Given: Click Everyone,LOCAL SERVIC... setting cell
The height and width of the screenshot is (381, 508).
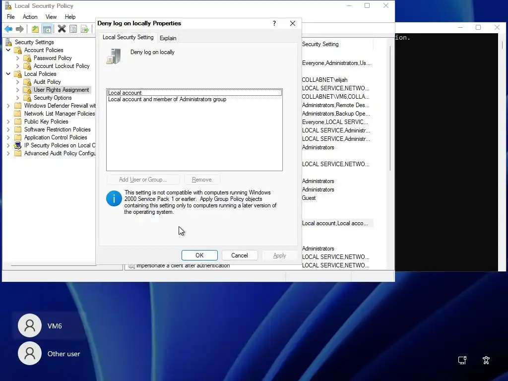Looking at the screenshot, I should tap(335, 122).
